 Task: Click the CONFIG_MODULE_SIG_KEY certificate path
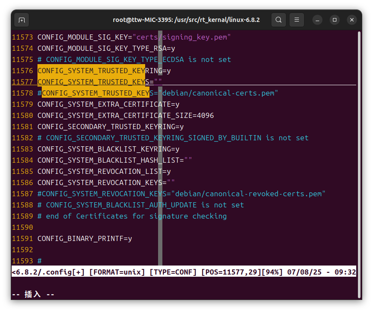click(x=184, y=37)
